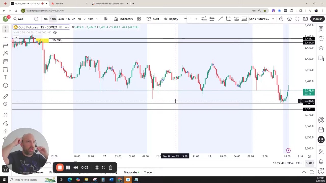Select the zoom in tool
This screenshot has height=183, width=326.
click(x=5, y=104)
